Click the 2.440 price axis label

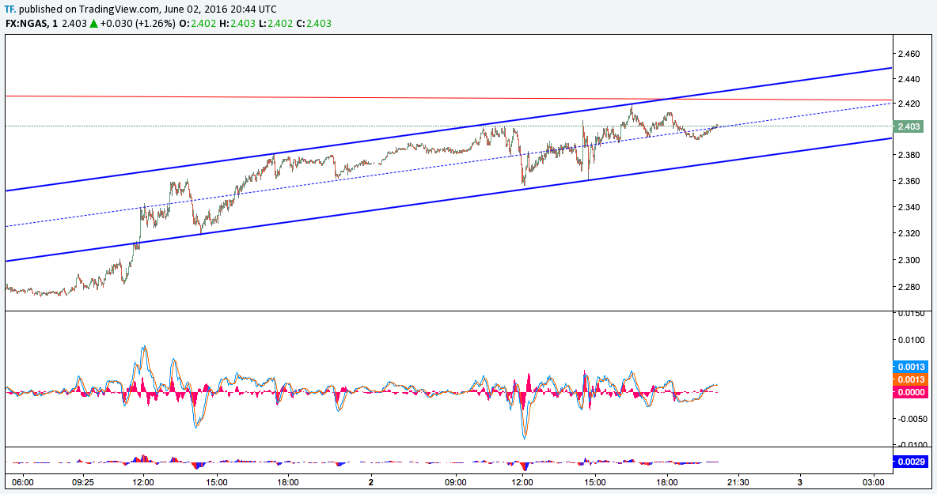[909, 79]
